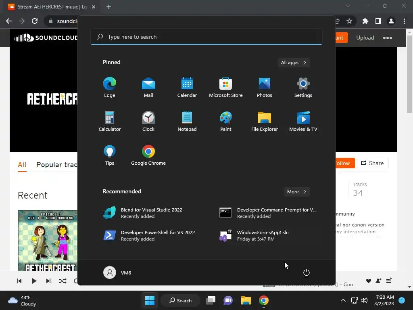Toggle Chrome side panel
The height and width of the screenshot is (310, 413).
(x=378, y=21)
